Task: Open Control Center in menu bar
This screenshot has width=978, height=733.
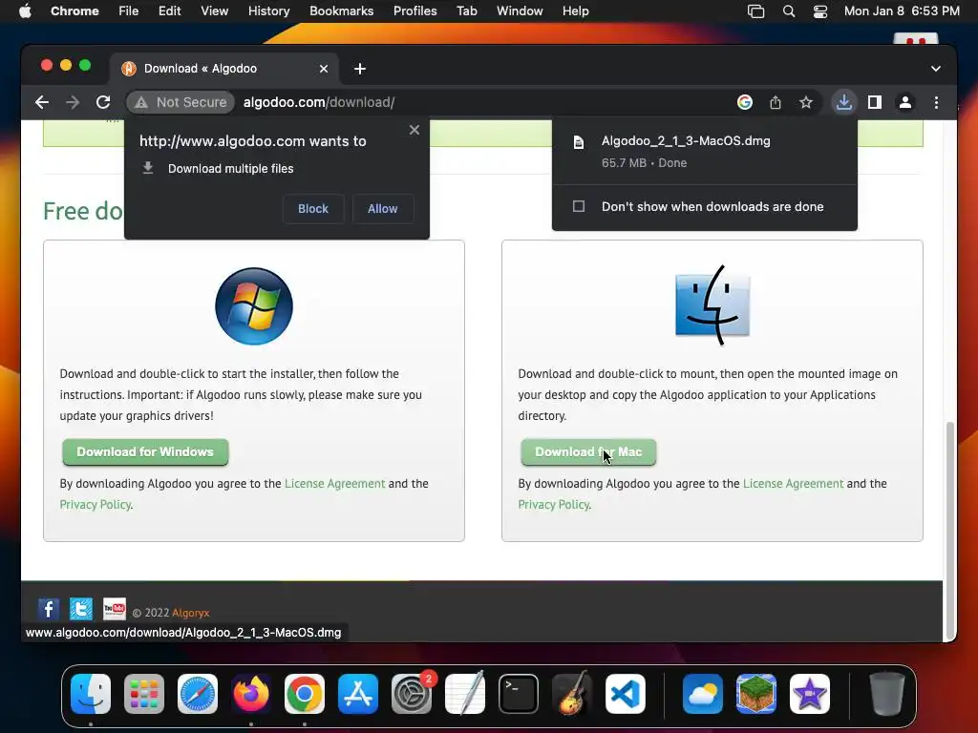Action: (x=820, y=11)
